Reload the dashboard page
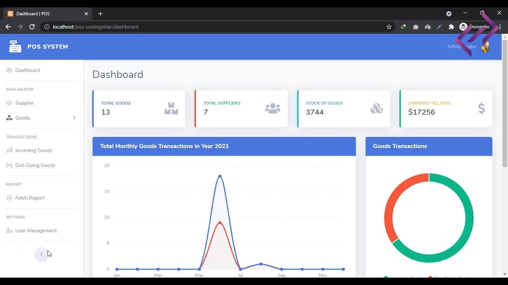This screenshot has width=508, height=285. (x=32, y=27)
